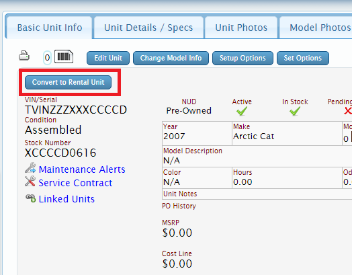Click Convert to Rental Unit

(68, 82)
